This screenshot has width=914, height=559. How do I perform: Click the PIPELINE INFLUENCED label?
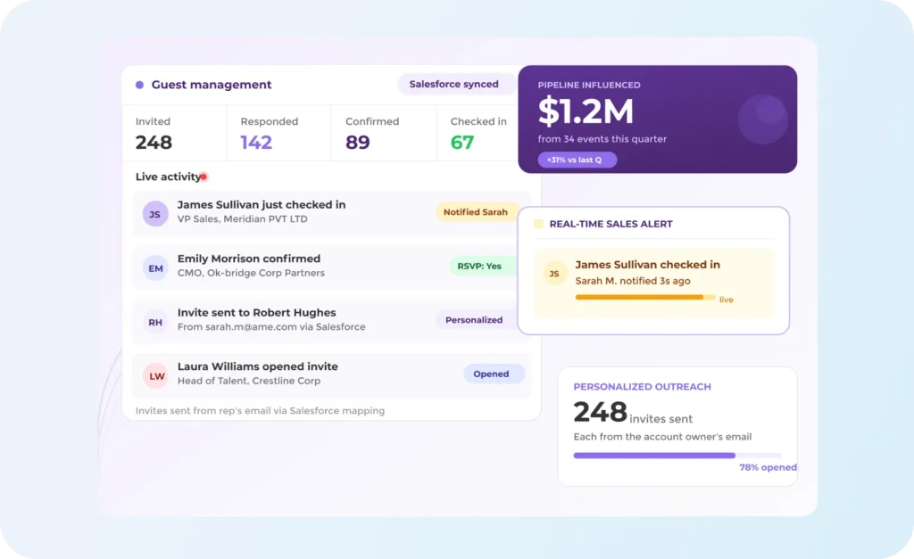pos(589,85)
